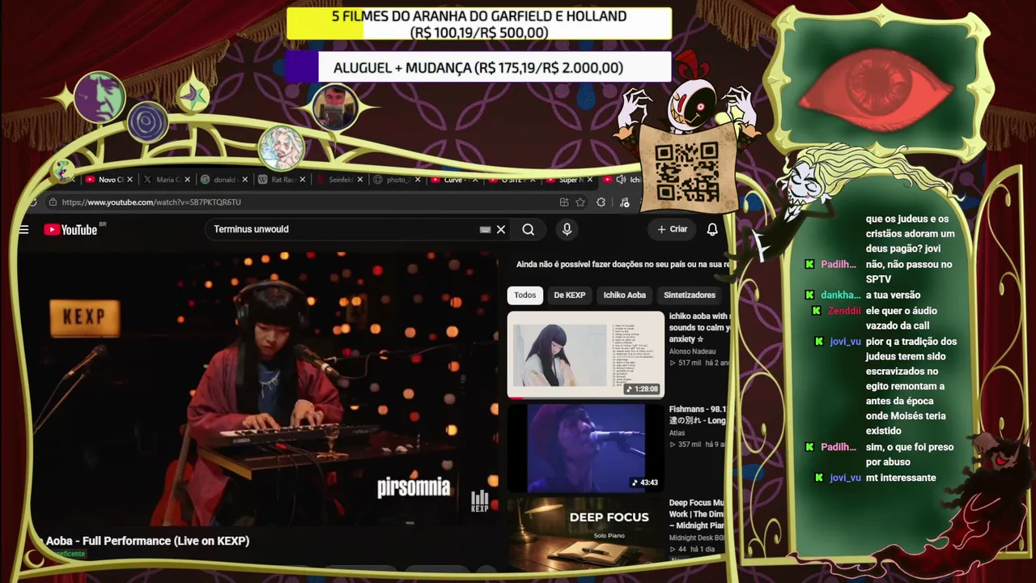Click the blue spiral medallion
Image resolution: width=1036 pixels, height=583 pixels.
147,122
